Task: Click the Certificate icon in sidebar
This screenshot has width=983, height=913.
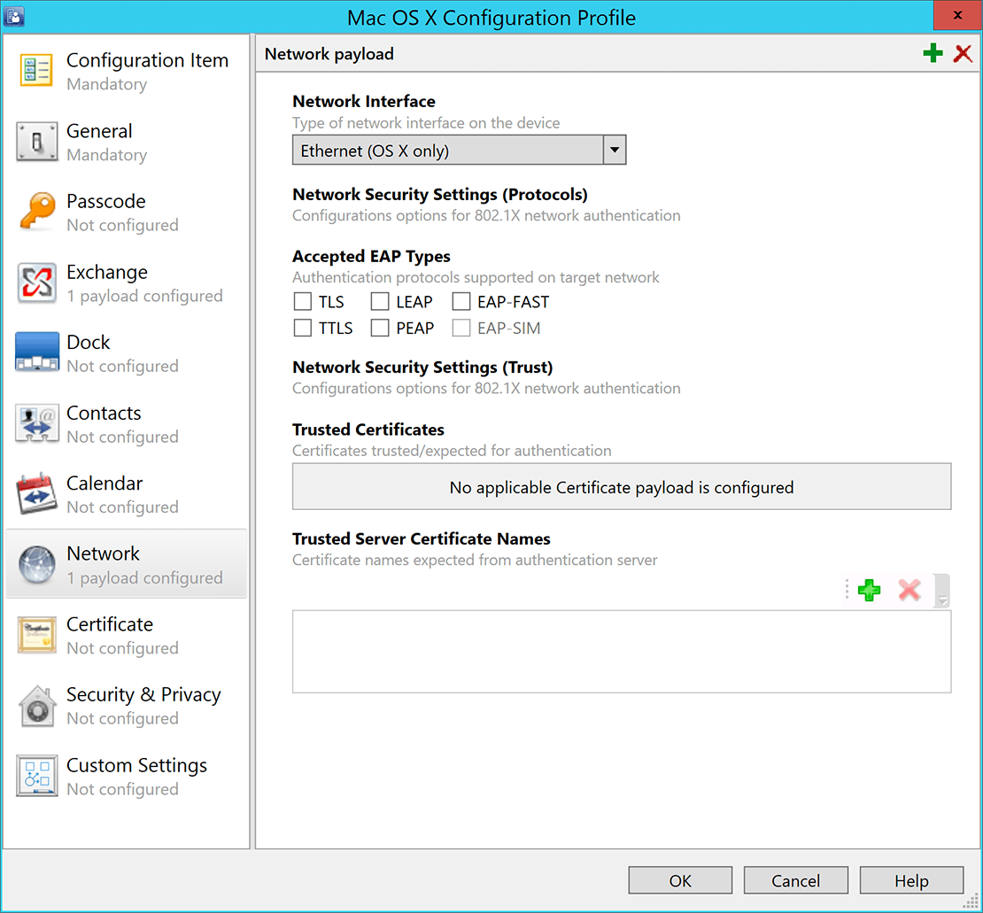Action: click(37, 635)
